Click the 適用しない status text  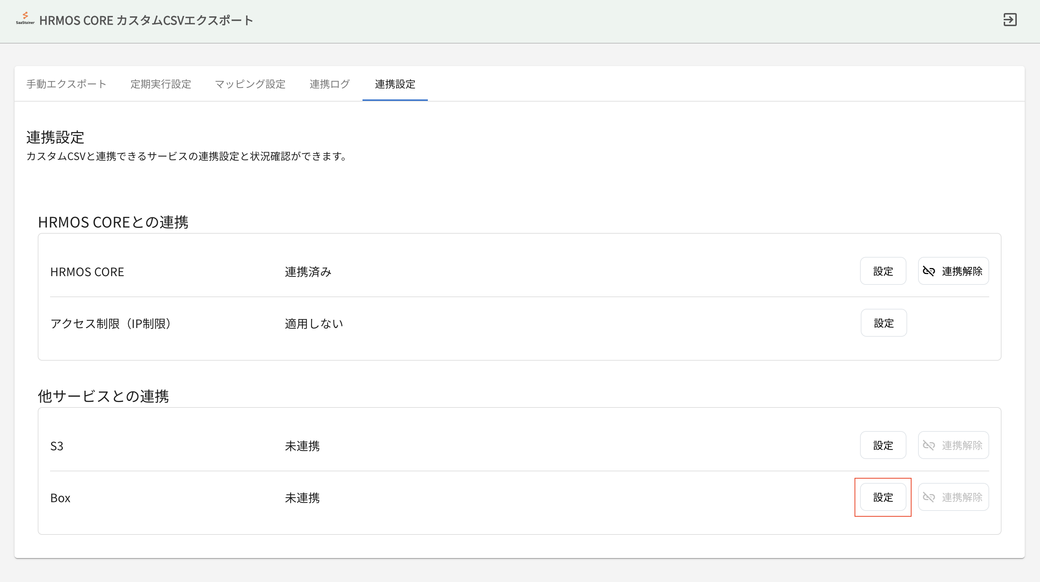(x=314, y=324)
